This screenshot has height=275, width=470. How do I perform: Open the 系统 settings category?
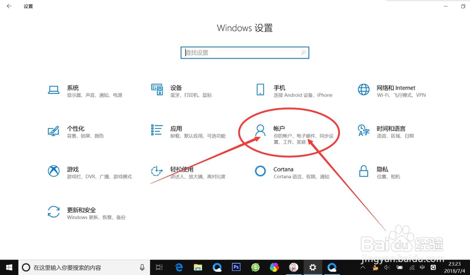85,91
